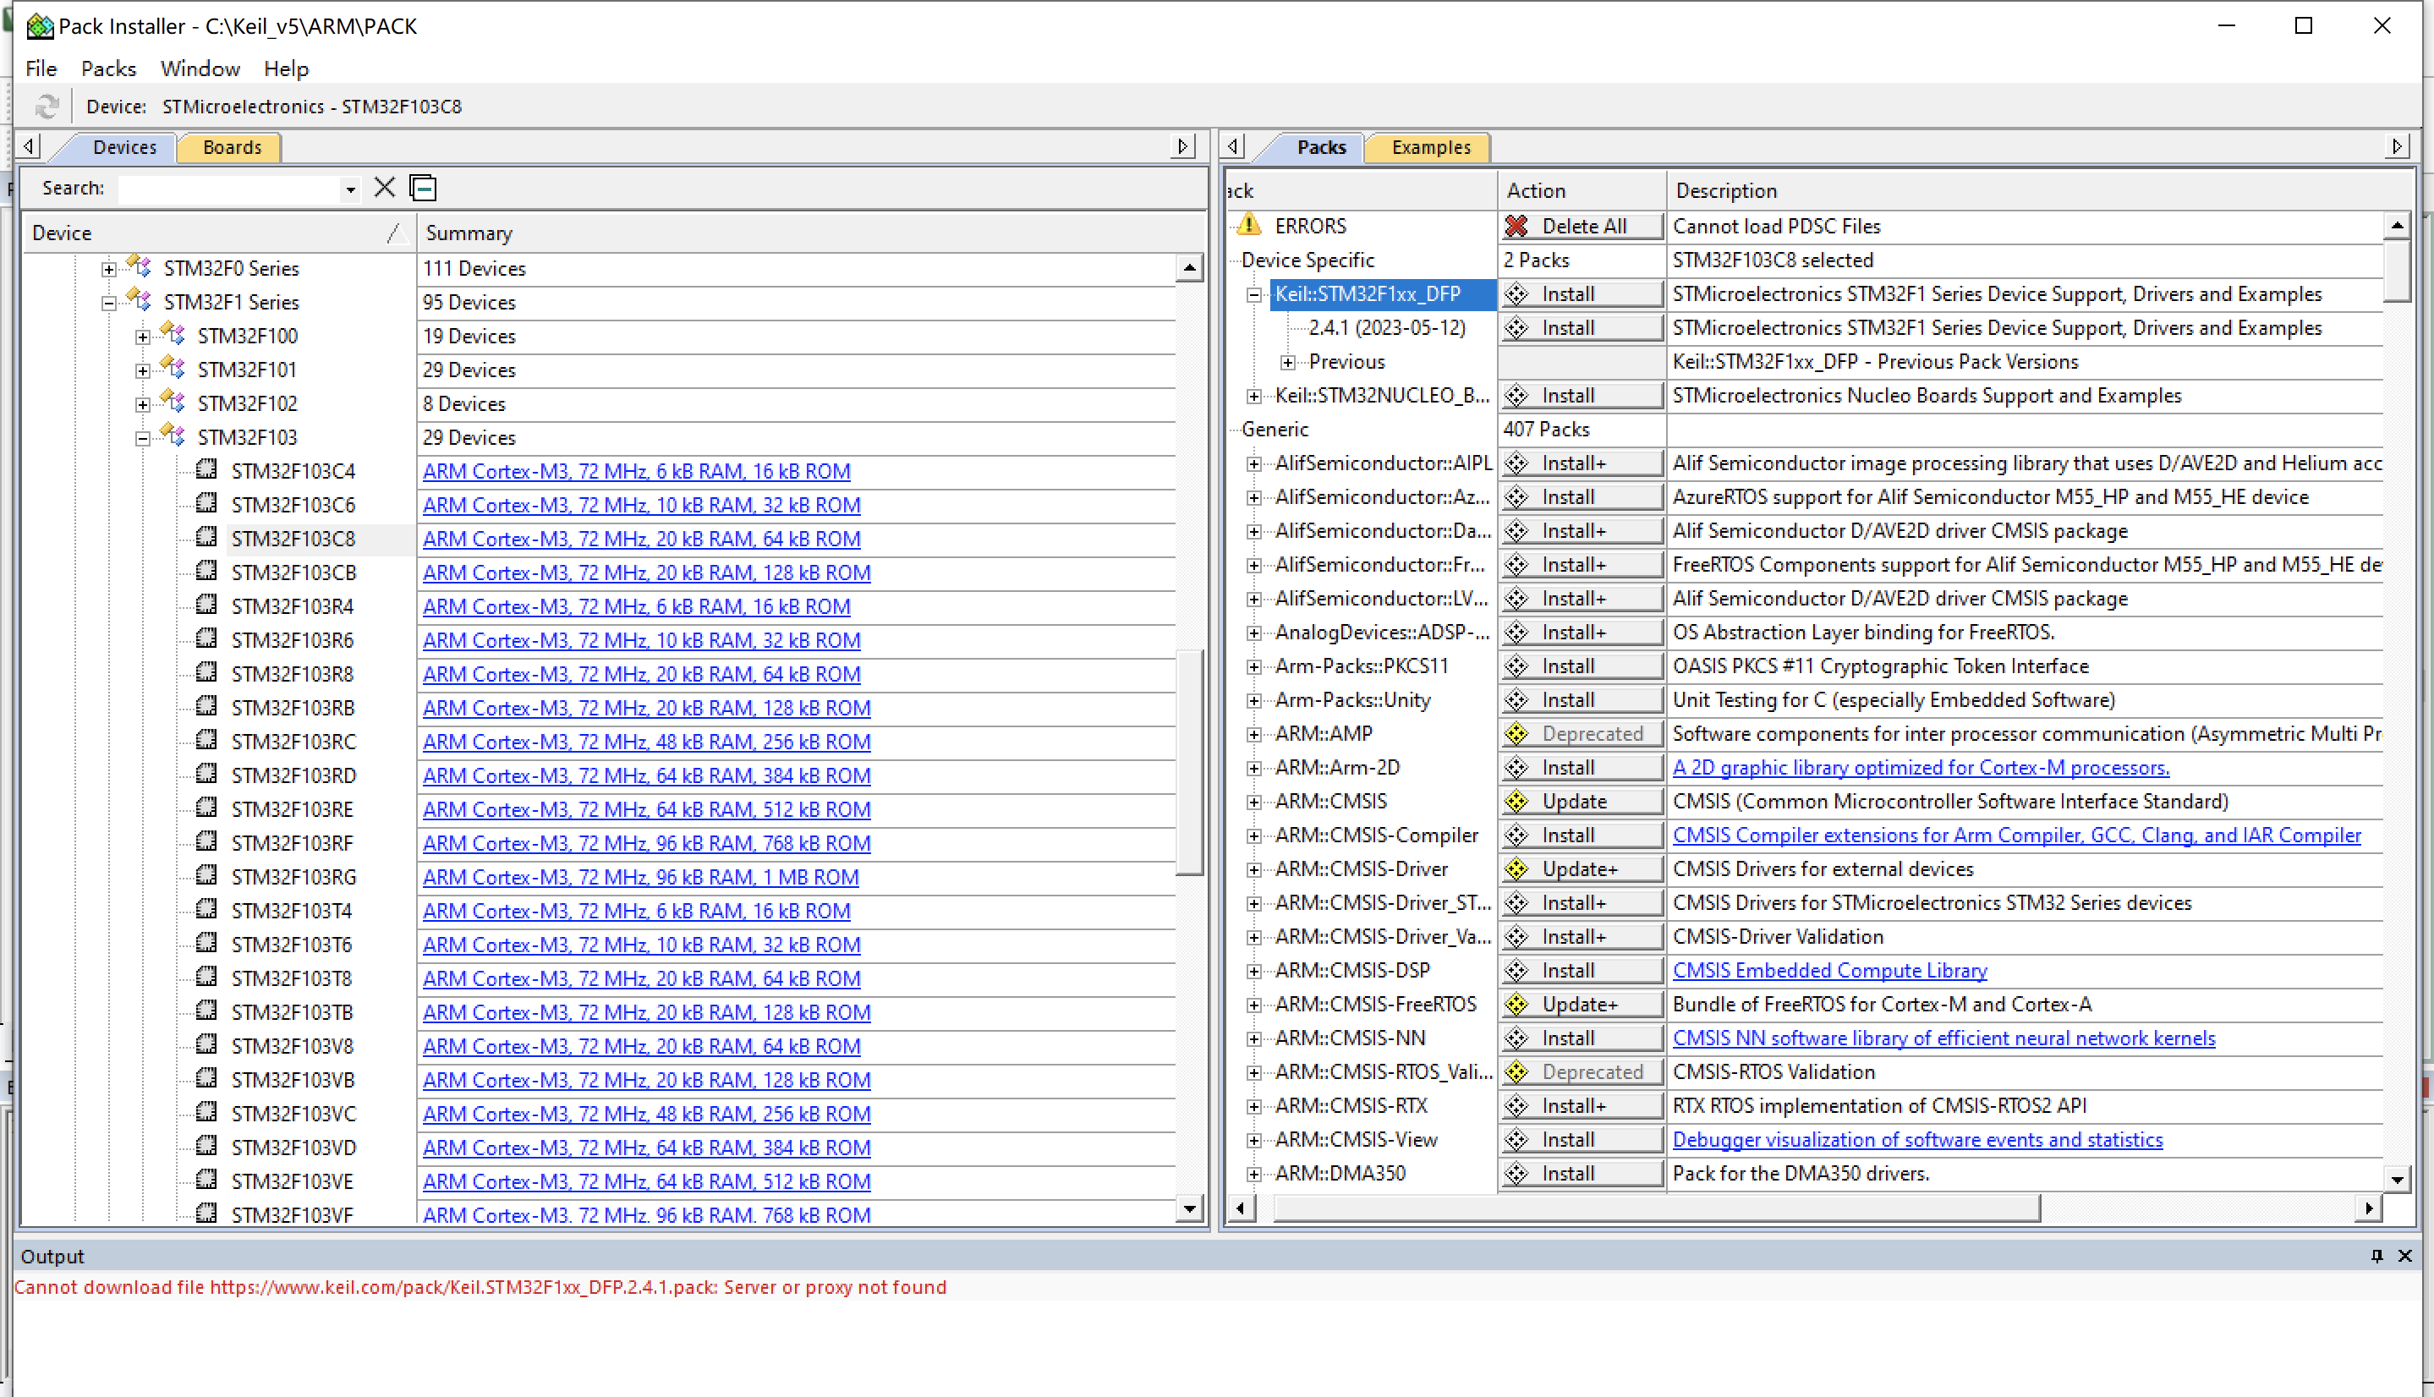This screenshot has height=1397, width=2434.
Task: Open the Window menu
Action: click(200, 68)
